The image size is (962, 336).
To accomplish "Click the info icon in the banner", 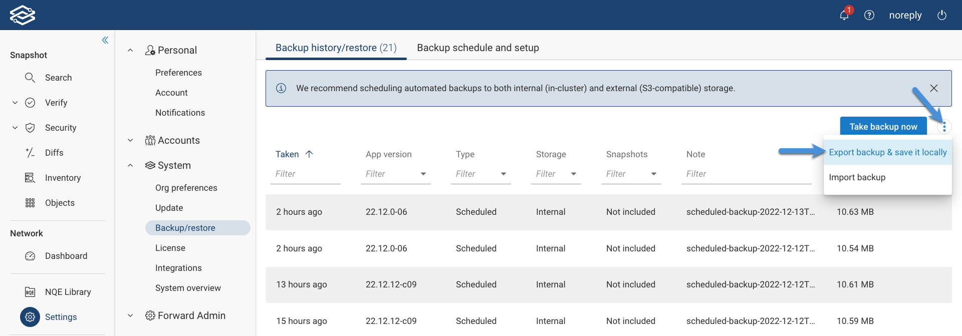I will tap(281, 88).
